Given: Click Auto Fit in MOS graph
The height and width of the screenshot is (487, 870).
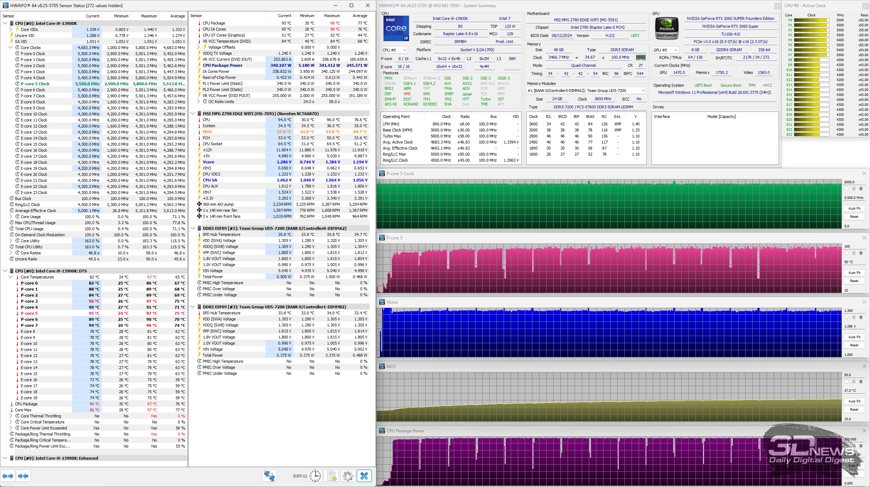Looking at the screenshot, I should (854, 401).
